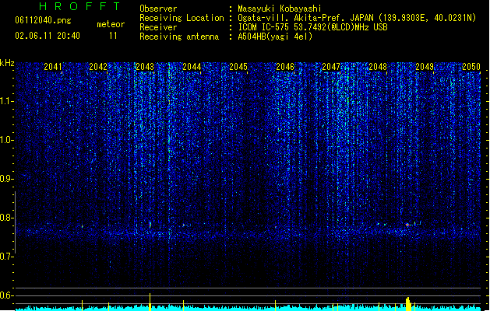Click the 2042 time marker

[98, 67]
